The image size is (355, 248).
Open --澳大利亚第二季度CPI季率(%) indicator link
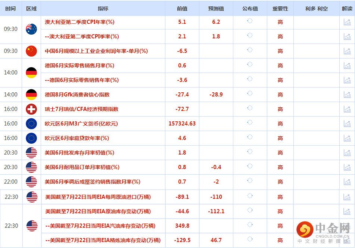pyautogui.click(x=82, y=36)
